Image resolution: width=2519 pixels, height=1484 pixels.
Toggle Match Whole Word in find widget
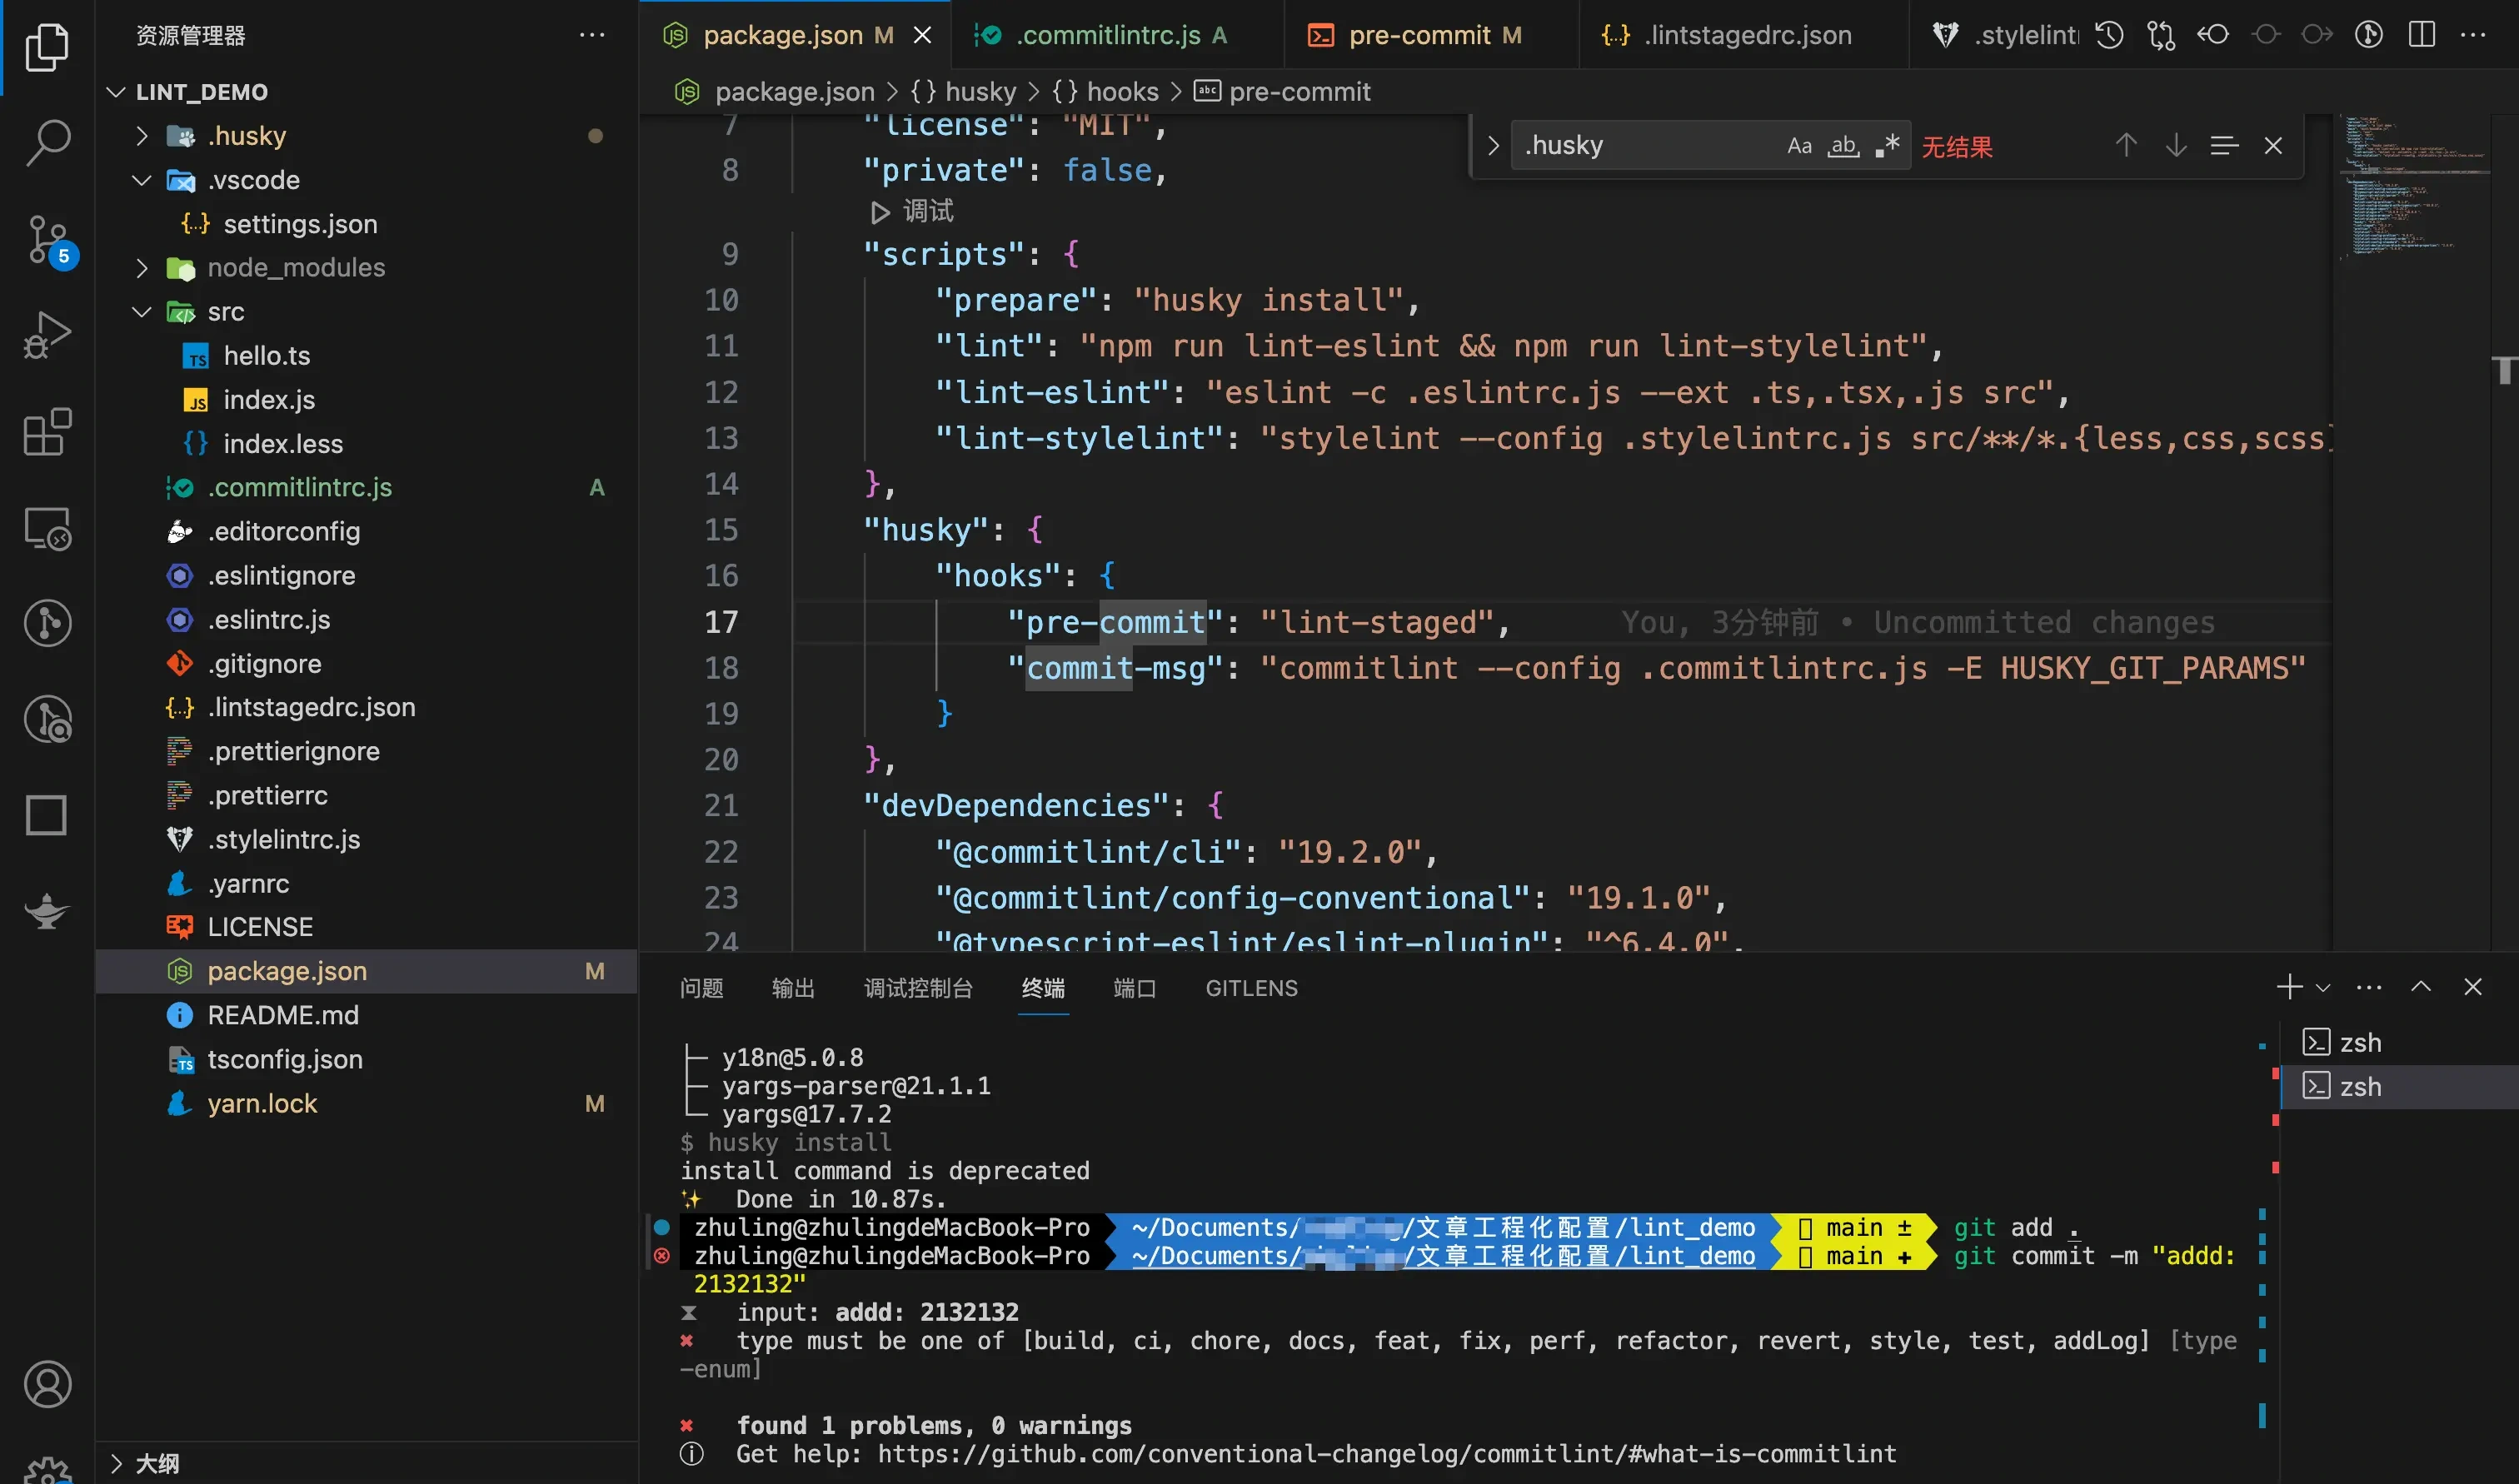(1843, 146)
